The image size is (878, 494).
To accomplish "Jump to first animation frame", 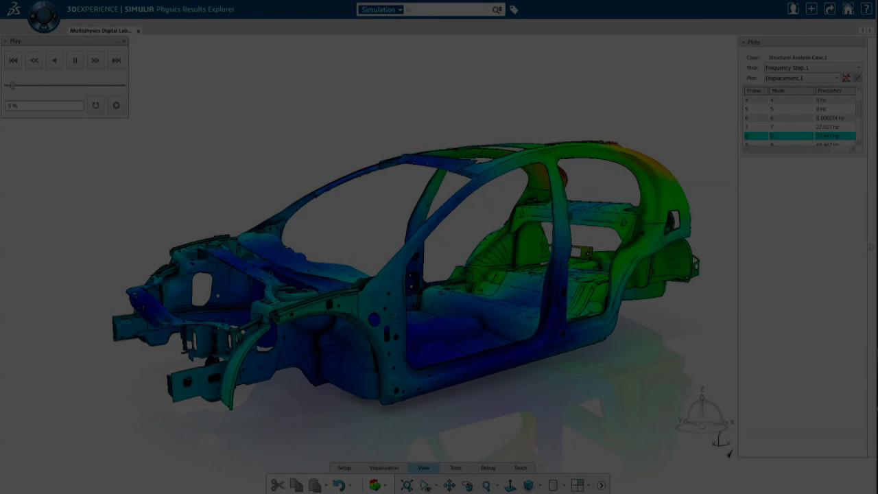I will [x=13, y=60].
